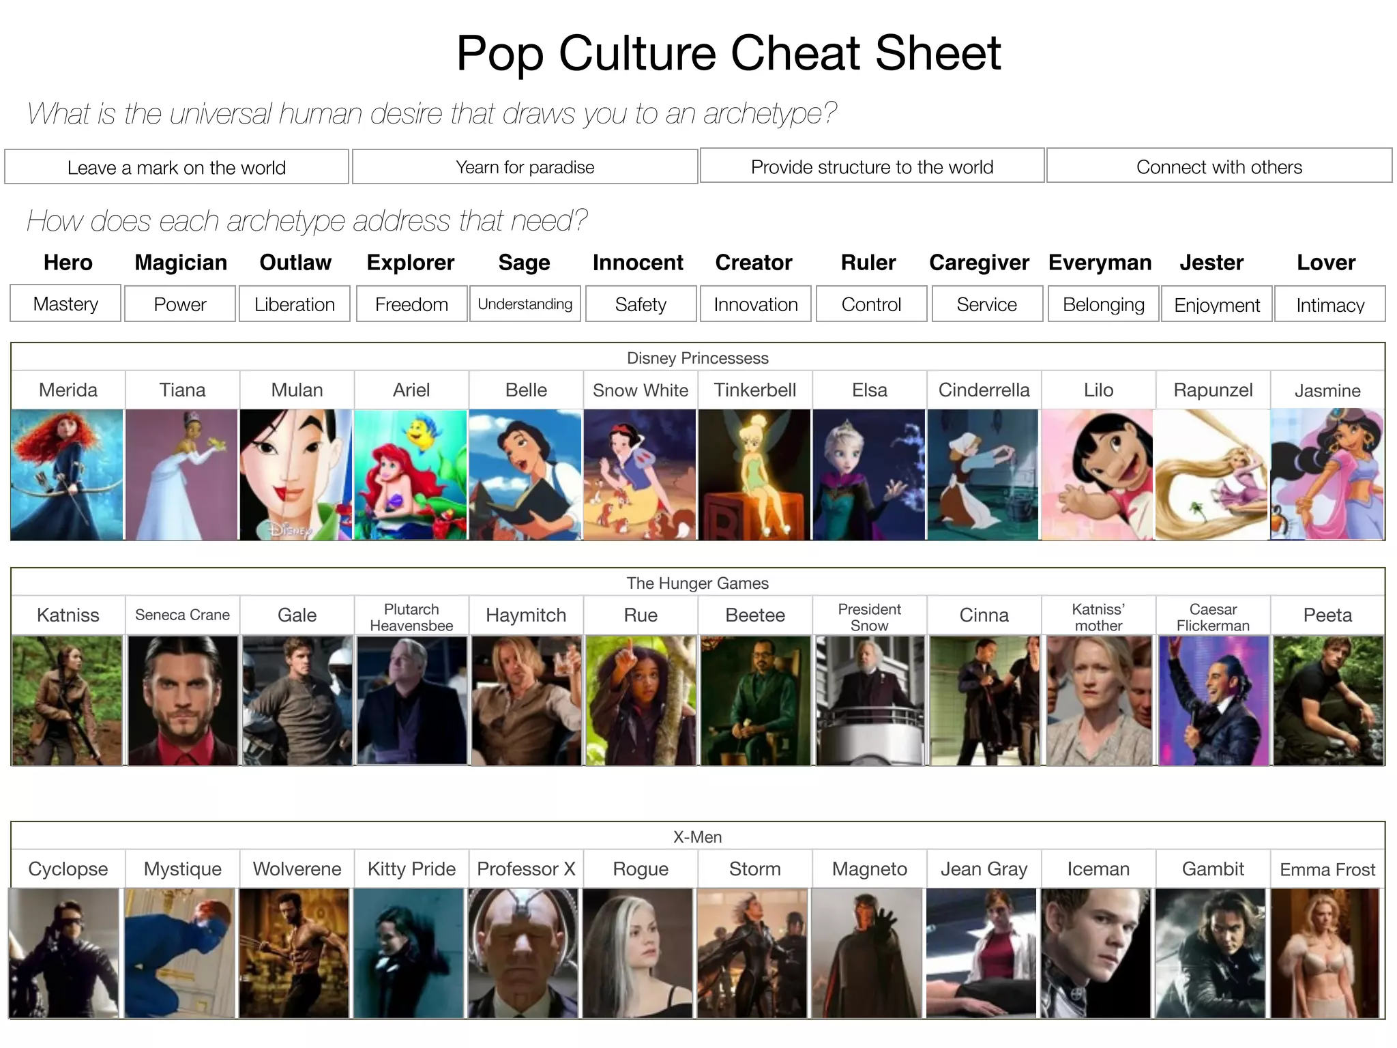
Task: Click the Liberation box
Action: [x=295, y=304]
